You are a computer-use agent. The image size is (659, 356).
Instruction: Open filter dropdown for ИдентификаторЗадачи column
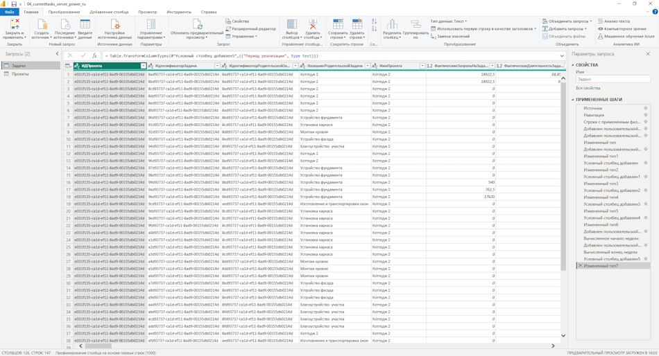[217, 66]
